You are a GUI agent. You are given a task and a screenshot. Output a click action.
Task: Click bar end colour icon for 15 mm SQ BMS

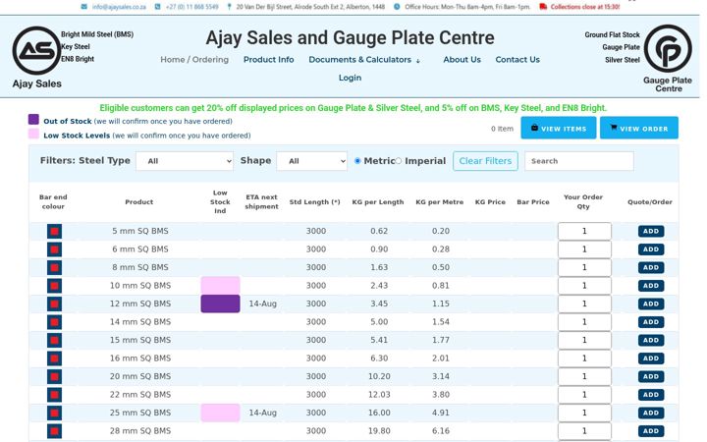coord(55,341)
